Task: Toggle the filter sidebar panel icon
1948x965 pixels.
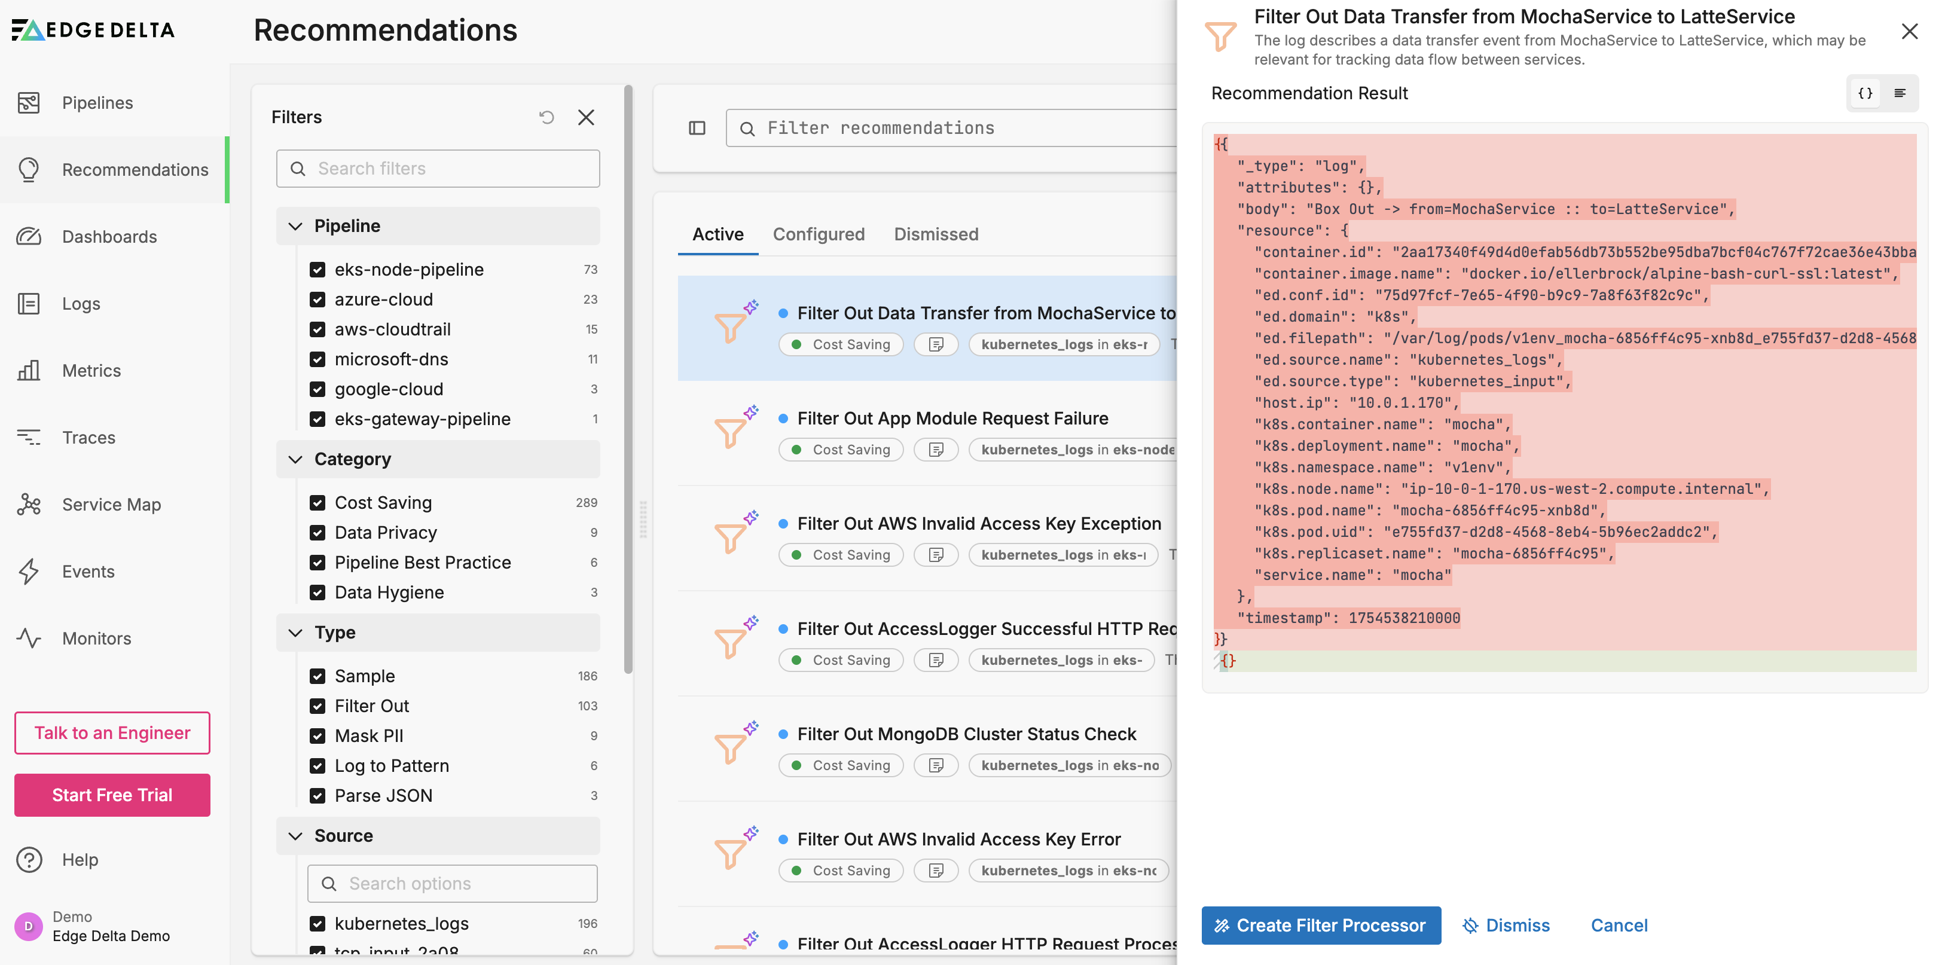Action: tap(697, 129)
